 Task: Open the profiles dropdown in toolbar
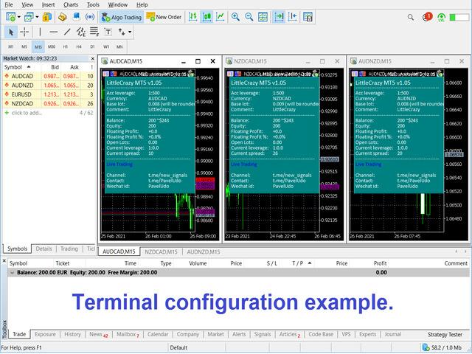click(36, 16)
